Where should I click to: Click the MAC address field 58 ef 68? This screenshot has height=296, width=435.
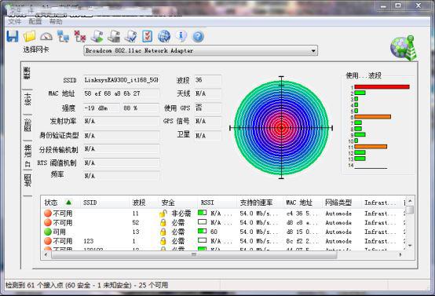pyautogui.click(x=121, y=93)
